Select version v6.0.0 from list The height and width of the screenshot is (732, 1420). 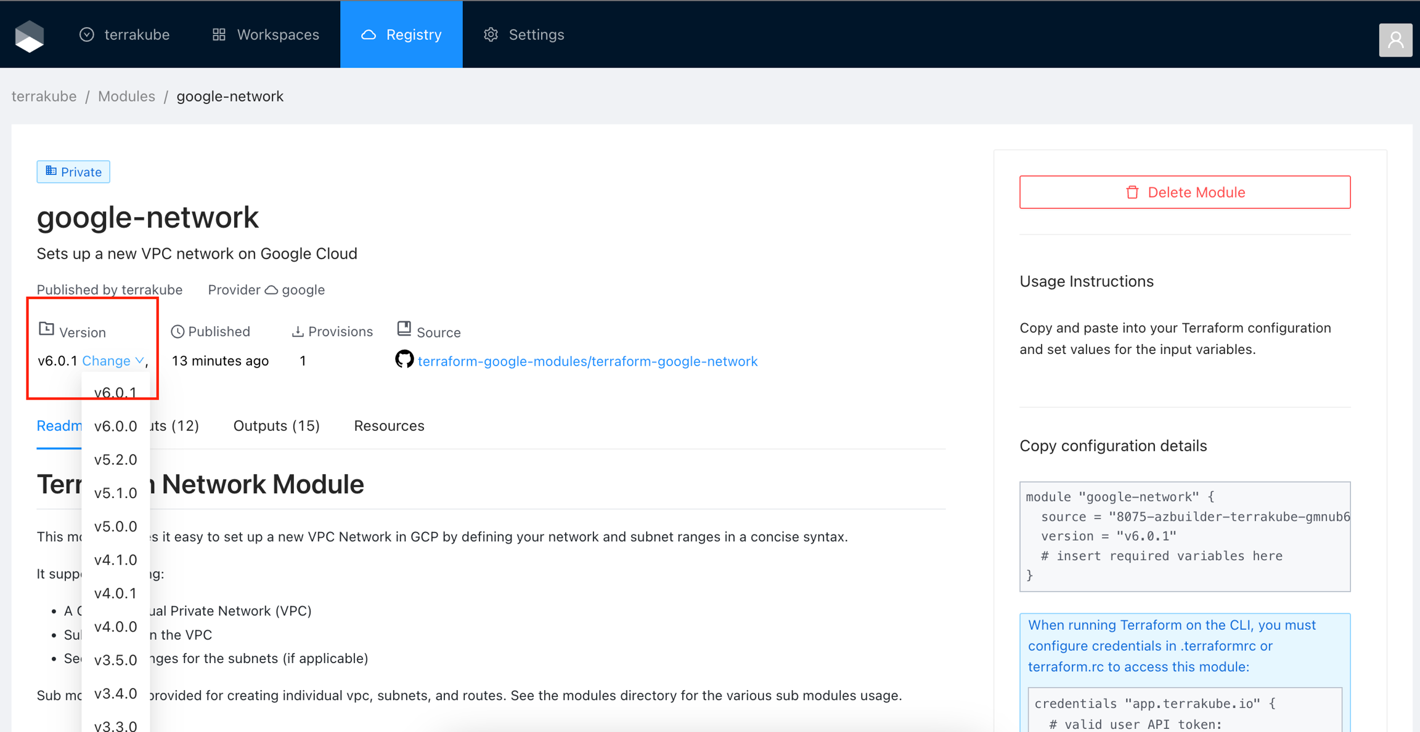point(115,426)
